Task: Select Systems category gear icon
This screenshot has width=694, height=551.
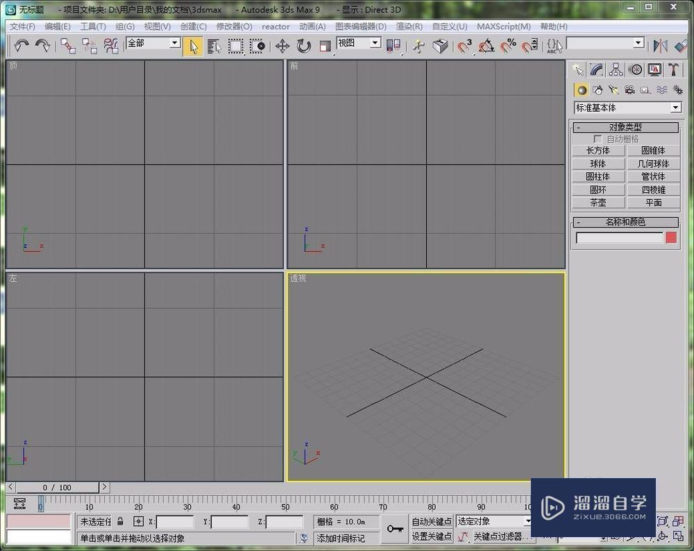Action: [x=677, y=90]
